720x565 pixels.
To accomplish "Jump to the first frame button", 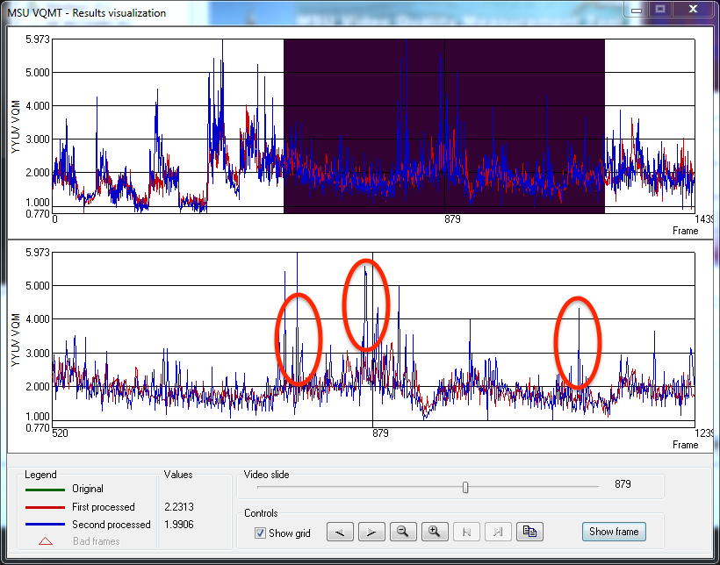I will (466, 532).
